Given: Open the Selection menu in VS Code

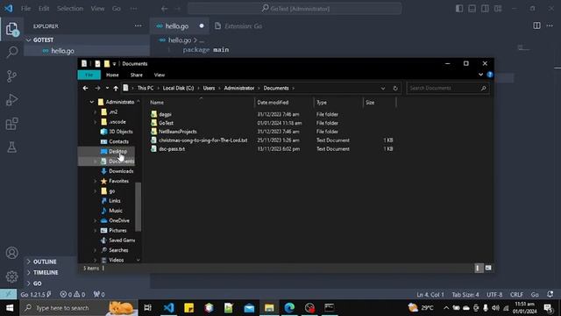Looking at the screenshot, I should pos(70,9).
